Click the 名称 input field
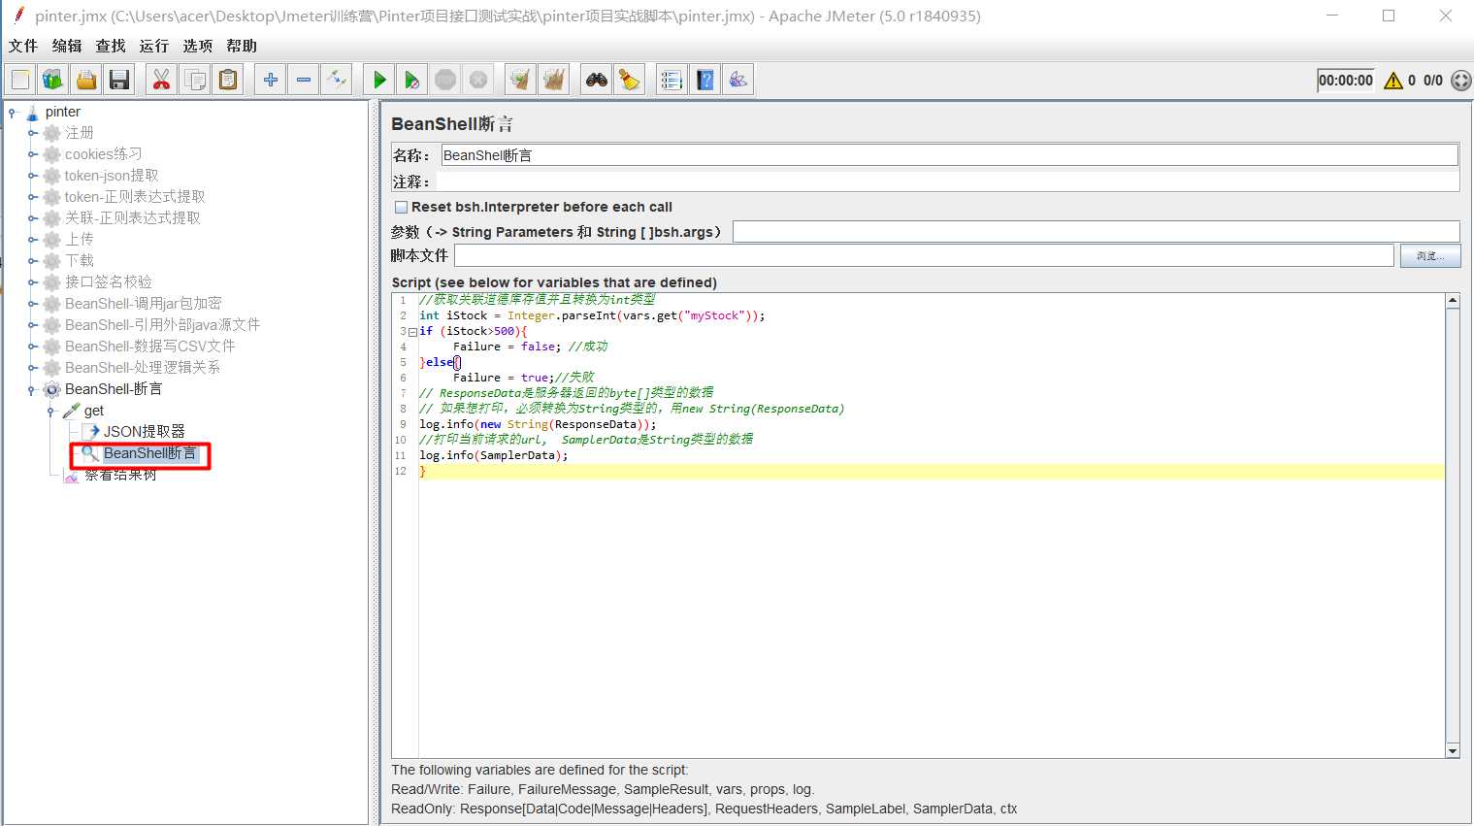 949,155
